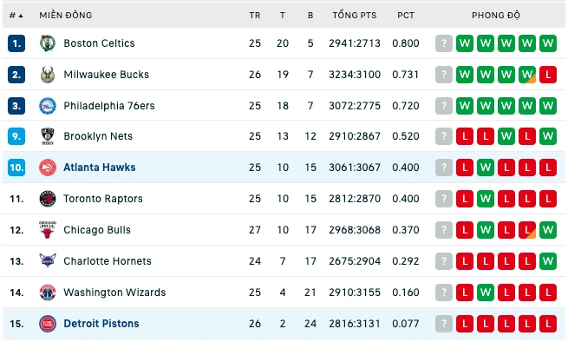Click the Bucks' red L form badge

click(548, 75)
